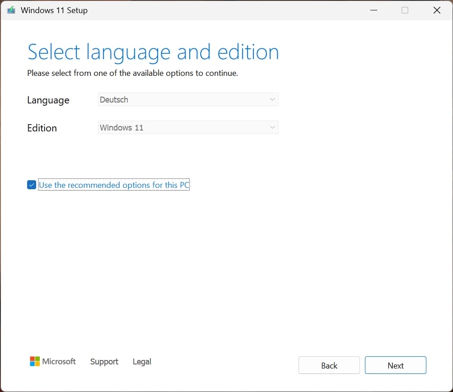Maximize the setup window
This screenshot has width=453, height=392.
[x=405, y=10]
